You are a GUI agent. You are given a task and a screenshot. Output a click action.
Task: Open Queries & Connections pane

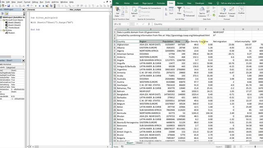pyautogui.click(x=150, y=8)
